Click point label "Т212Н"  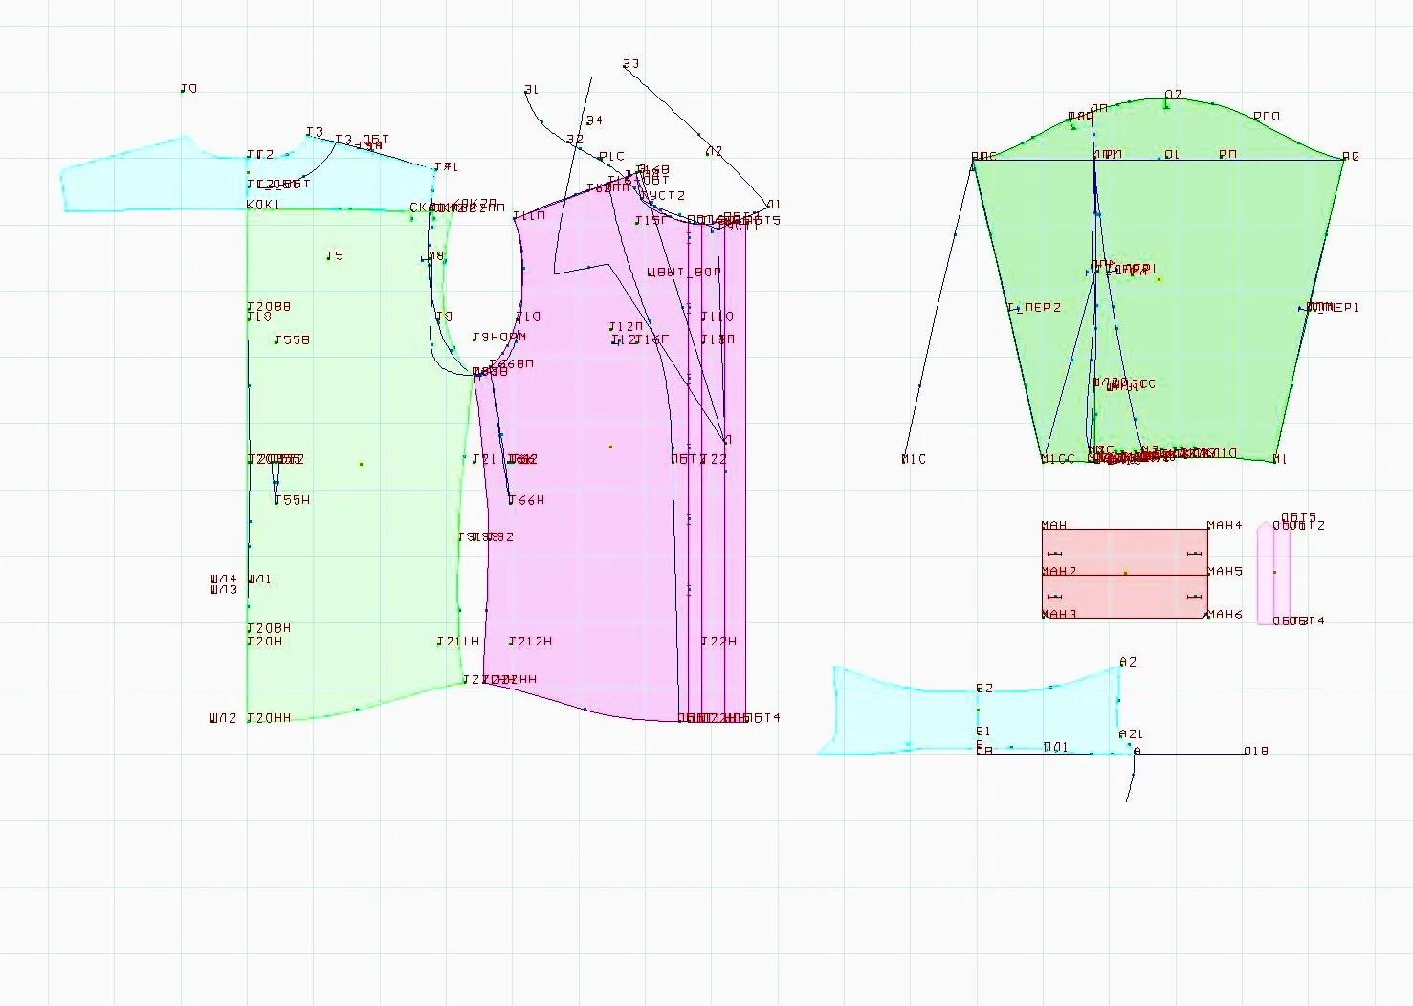coord(530,642)
